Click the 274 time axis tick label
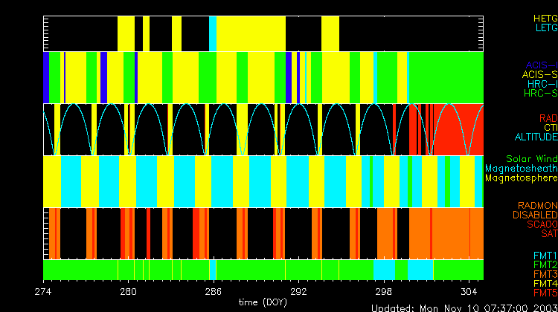The height and width of the screenshot is (312, 558). (x=43, y=292)
